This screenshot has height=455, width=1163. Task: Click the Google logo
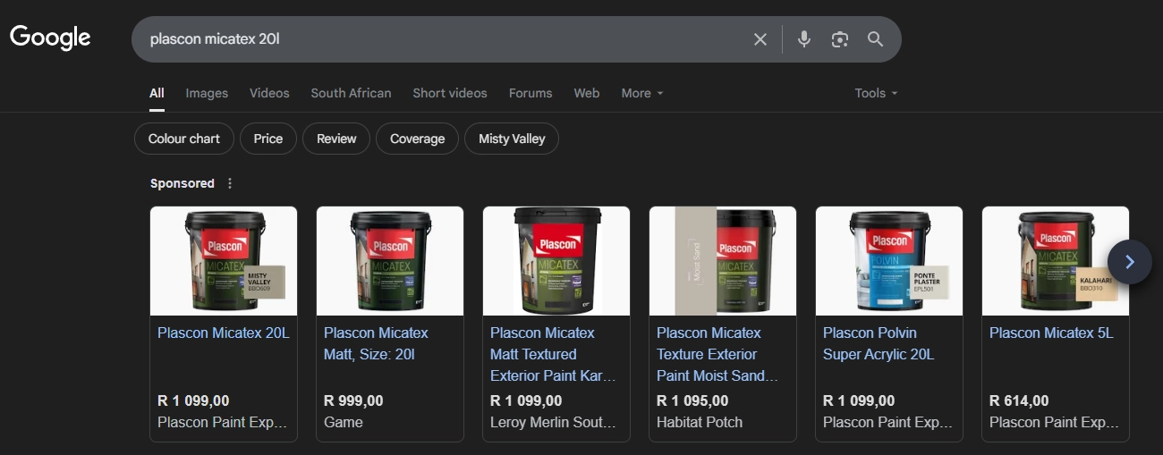click(50, 38)
